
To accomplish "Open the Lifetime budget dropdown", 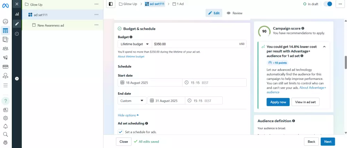I will pos(135,44).
